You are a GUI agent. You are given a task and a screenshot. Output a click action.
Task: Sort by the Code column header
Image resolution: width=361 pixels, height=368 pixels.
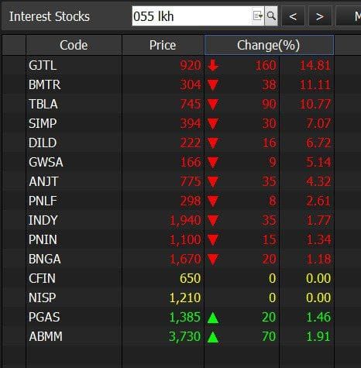[x=74, y=45]
